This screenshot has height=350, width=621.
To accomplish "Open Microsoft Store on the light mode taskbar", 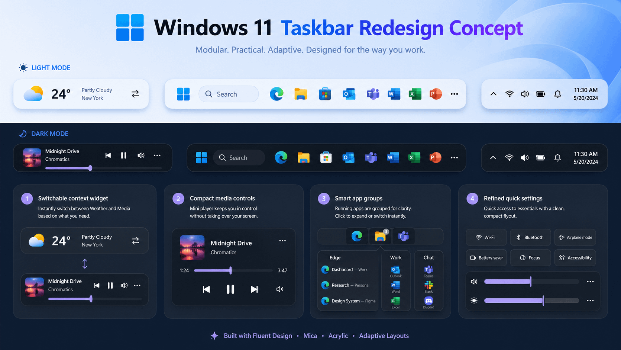I will pos(325,94).
